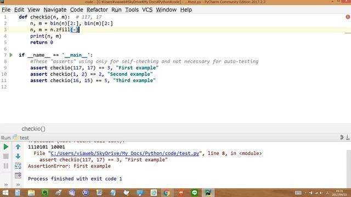Open the Code menu
Viewport: 351px width, 197px height.
(x=77, y=10)
